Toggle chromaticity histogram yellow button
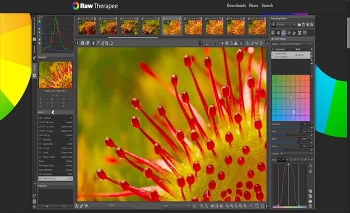The height and width of the screenshot is (213, 350). [x=39, y=32]
